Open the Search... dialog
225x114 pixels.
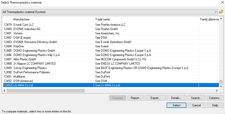click(x=197, y=98)
